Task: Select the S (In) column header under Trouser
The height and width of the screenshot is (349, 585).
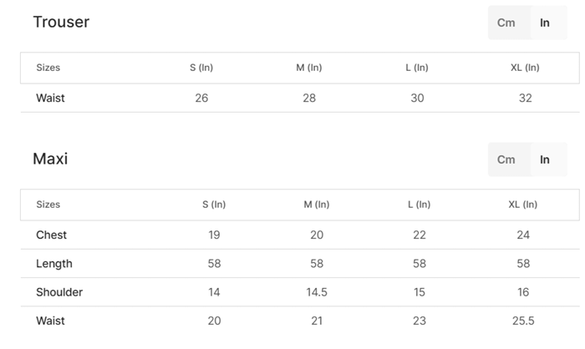Action: pyautogui.click(x=201, y=68)
